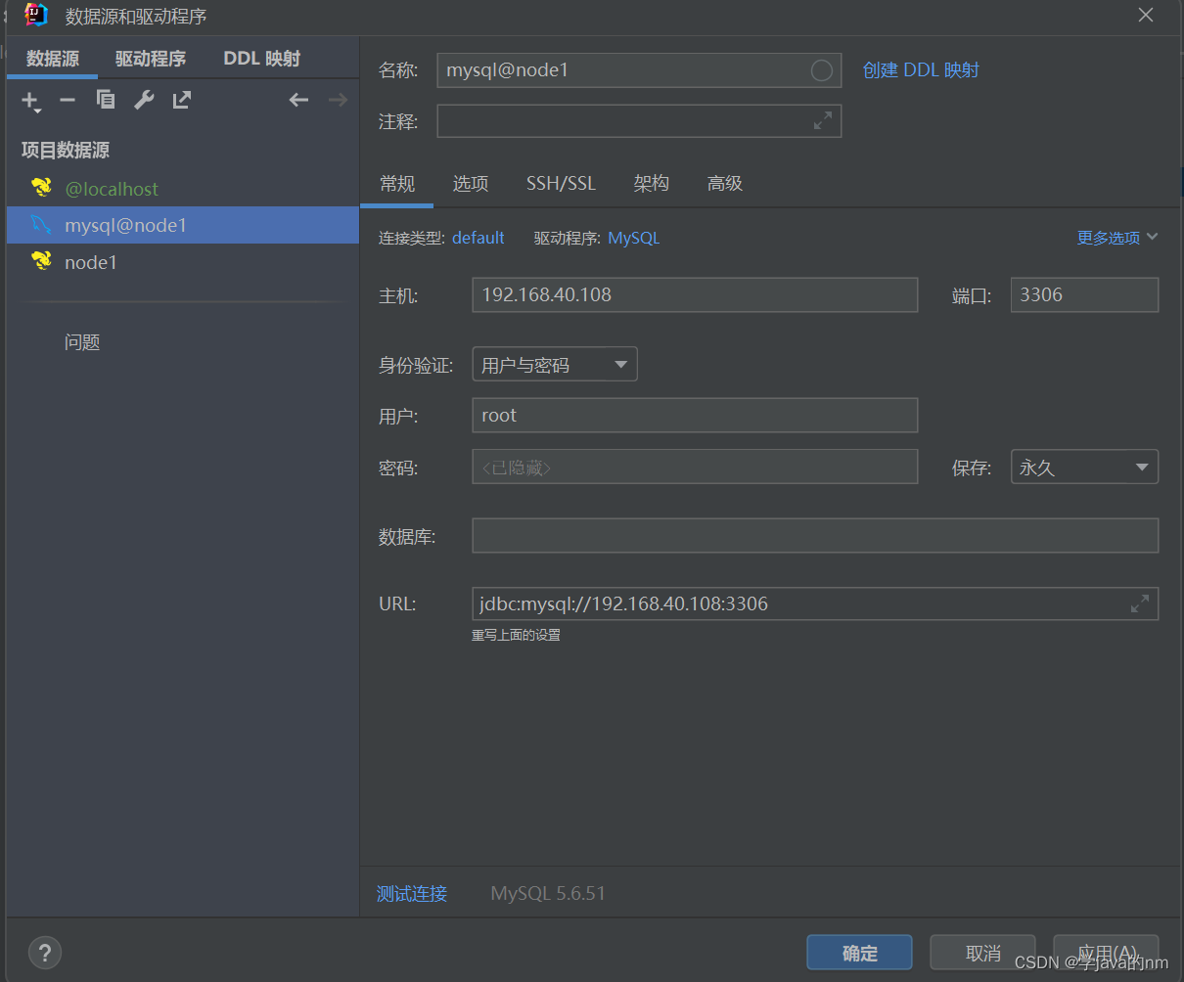Click the 重写上面的设置 hint text

coord(516,635)
